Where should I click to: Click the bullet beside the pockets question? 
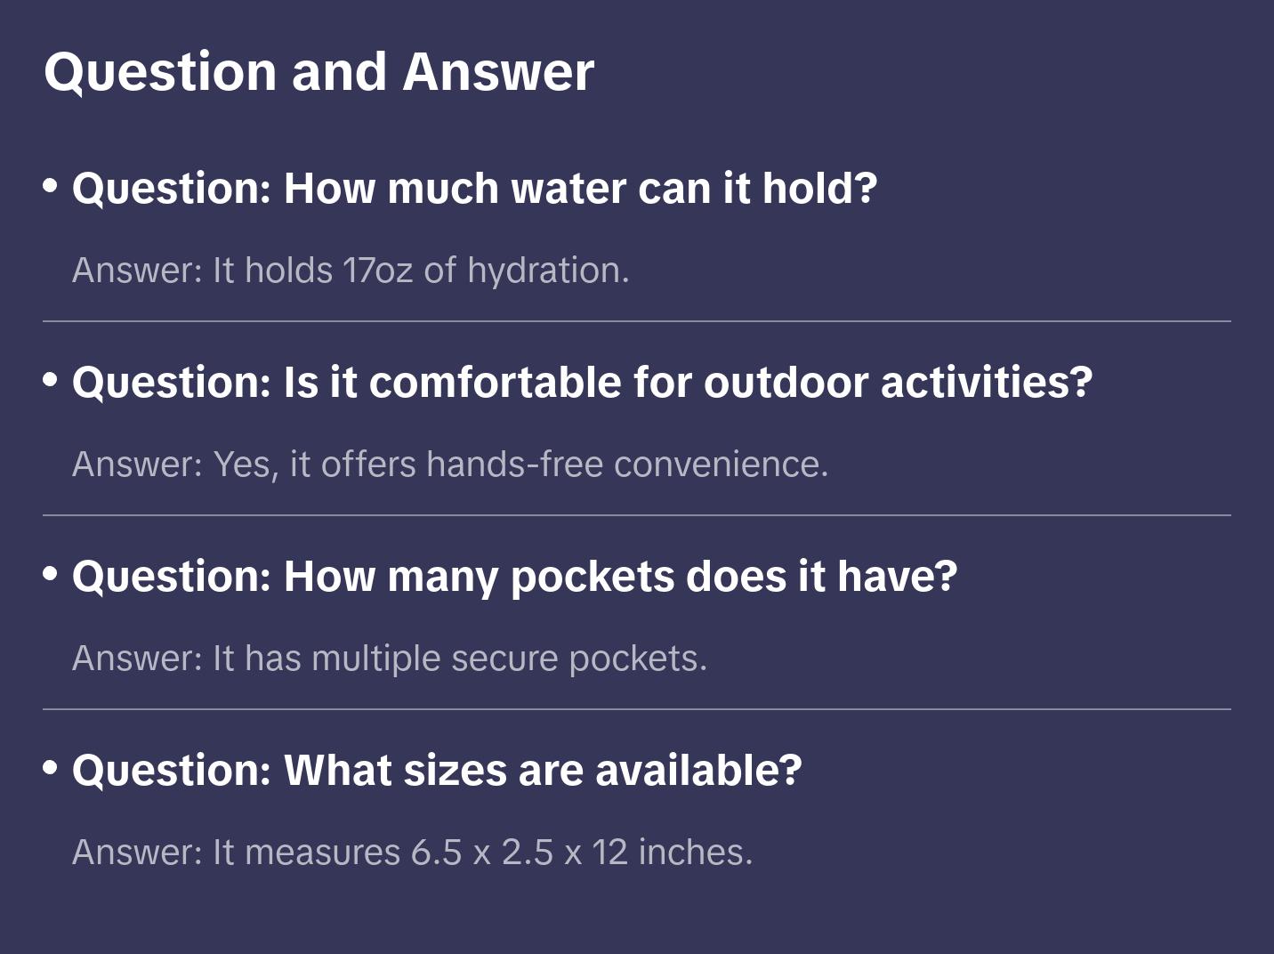coord(51,574)
